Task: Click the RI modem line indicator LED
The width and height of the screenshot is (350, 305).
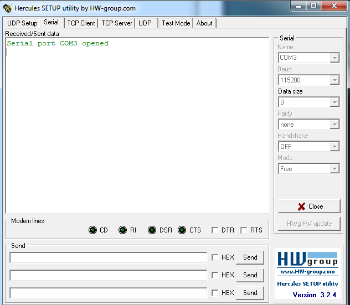Action: pos(122,230)
